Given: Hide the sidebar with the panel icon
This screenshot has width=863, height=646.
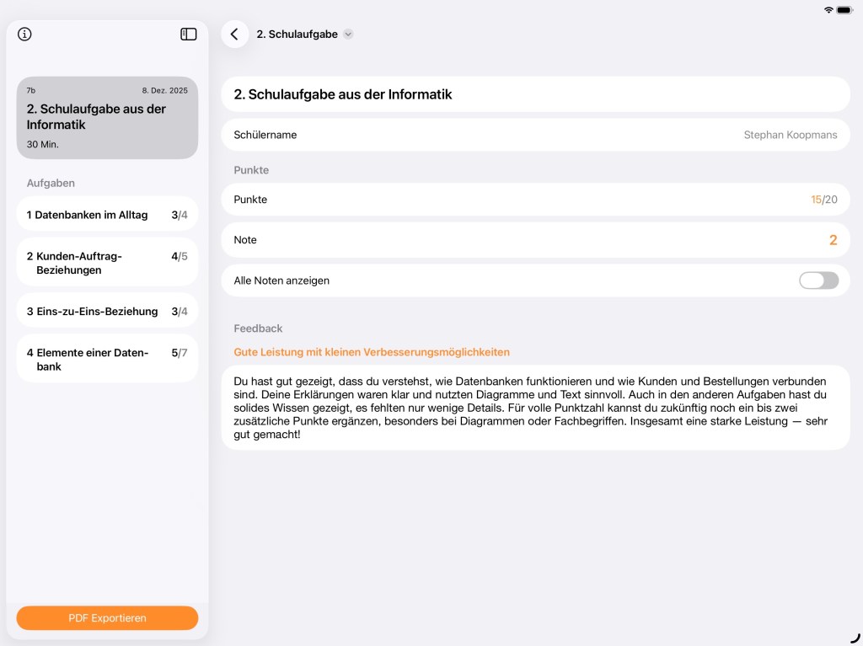Looking at the screenshot, I should (189, 35).
